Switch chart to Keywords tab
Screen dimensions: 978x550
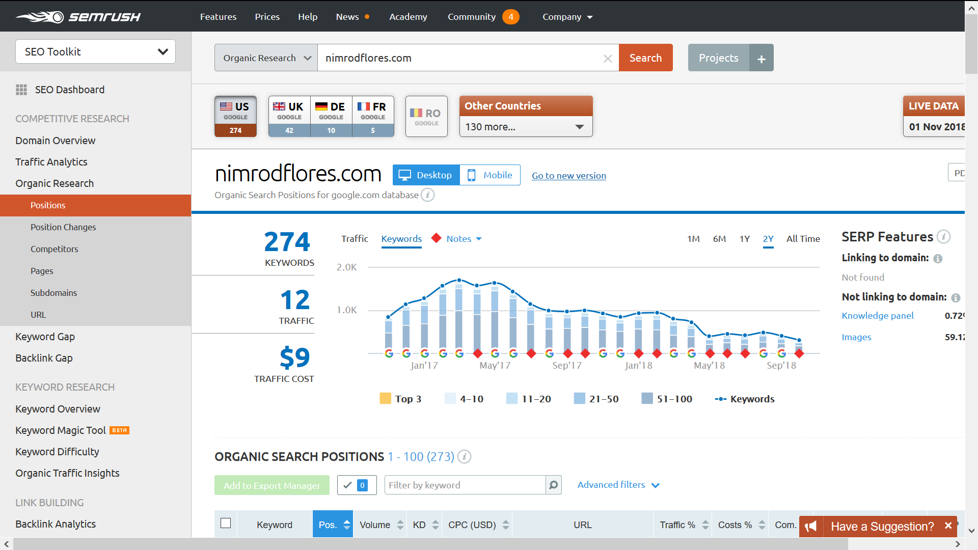pos(401,239)
